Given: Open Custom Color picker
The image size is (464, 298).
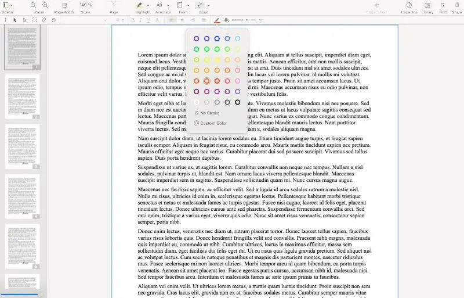Looking at the screenshot, I should [x=211, y=123].
